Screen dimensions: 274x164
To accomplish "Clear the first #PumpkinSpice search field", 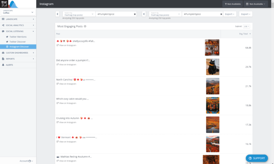I will coord(135,14).
